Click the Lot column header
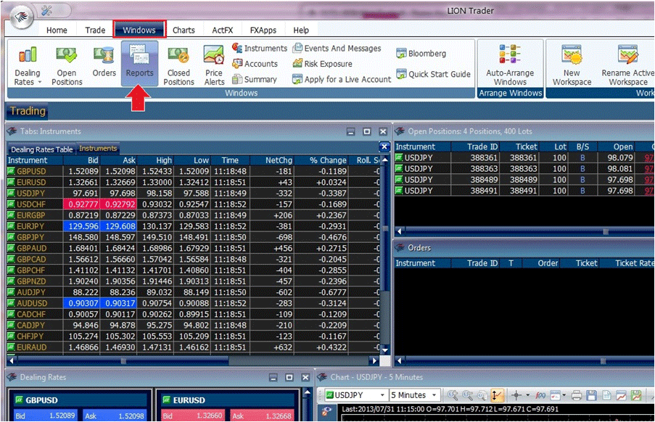This screenshot has height=422, width=655. point(554,147)
